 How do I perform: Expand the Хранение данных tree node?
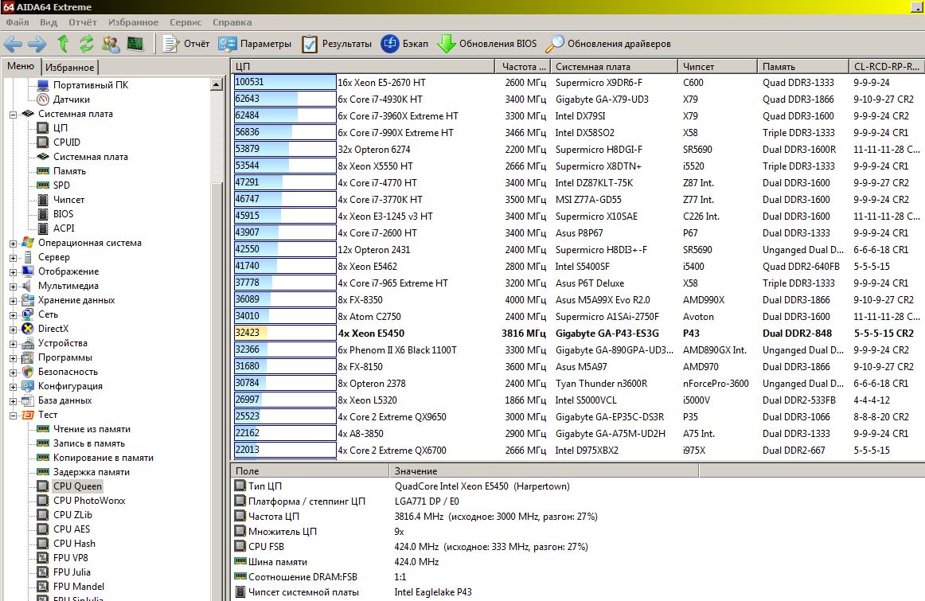tap(13, 301)
